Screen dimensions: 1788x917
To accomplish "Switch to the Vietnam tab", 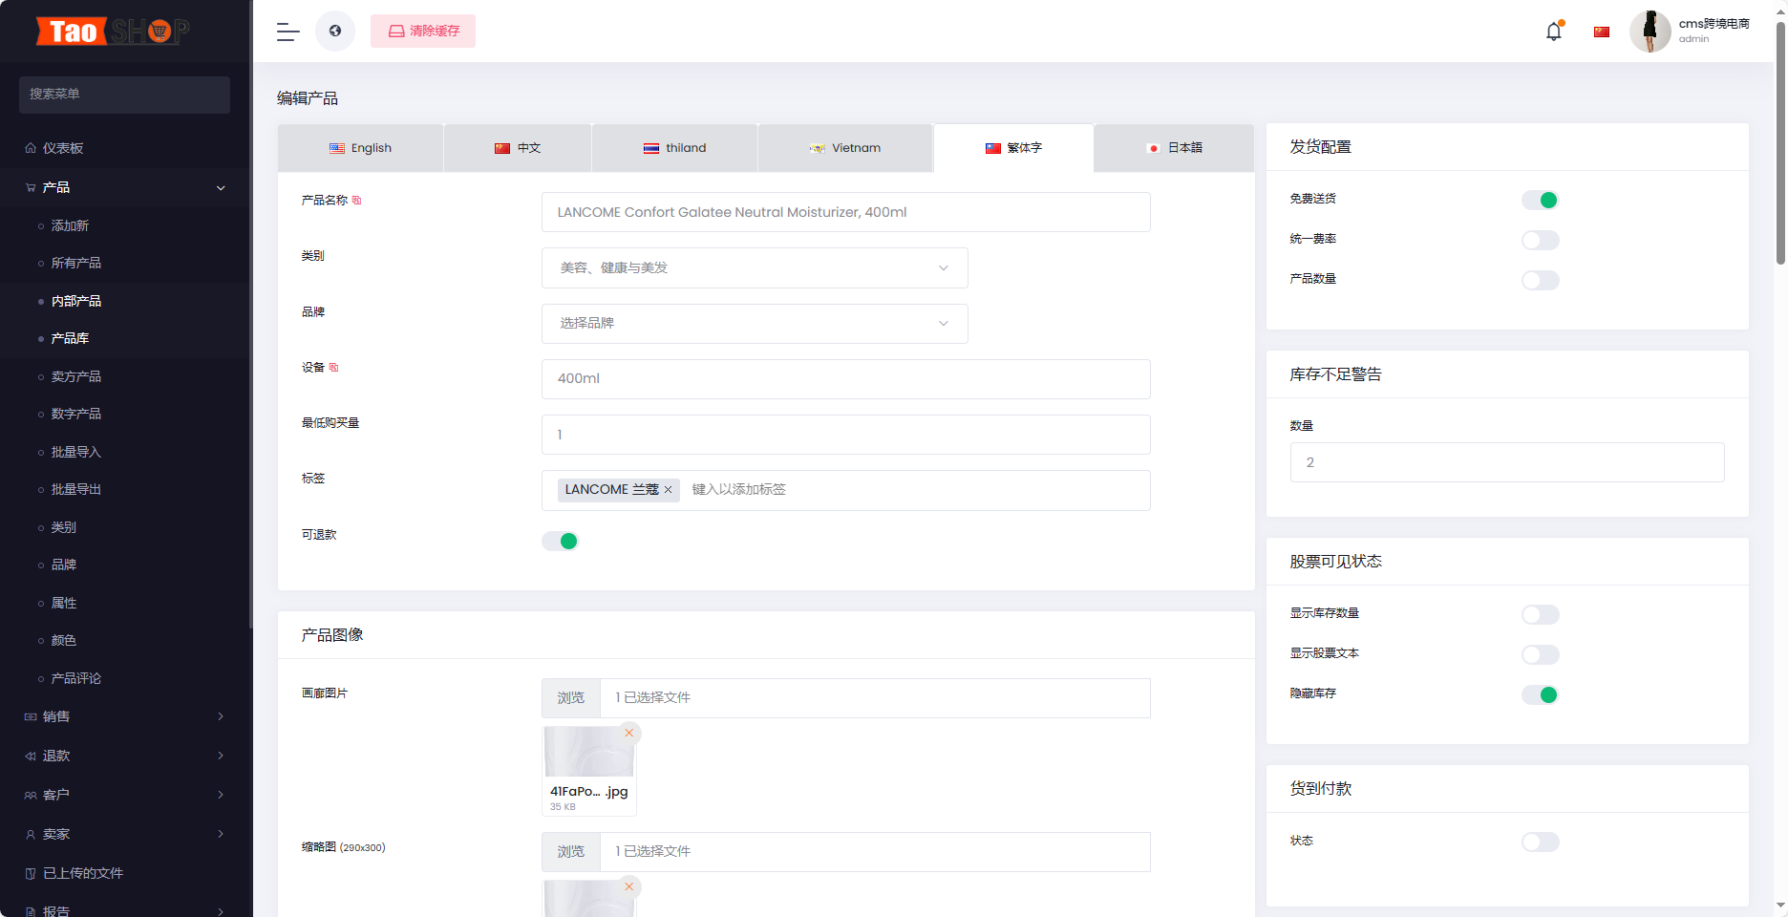I will (x=845, y=148).
